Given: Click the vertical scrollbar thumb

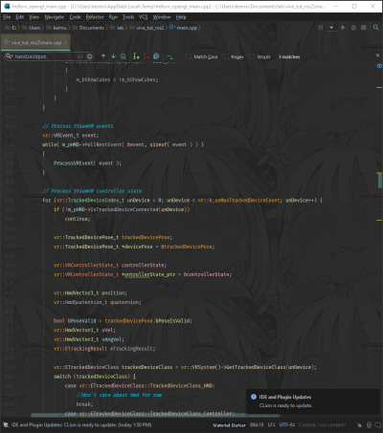Looking at the screenshot, I should (380, 181).
